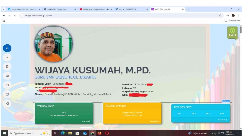Expand the tab search dropdown arrow
The width and height of the screenshot is (242, 136).
click(x=4, y=9)
